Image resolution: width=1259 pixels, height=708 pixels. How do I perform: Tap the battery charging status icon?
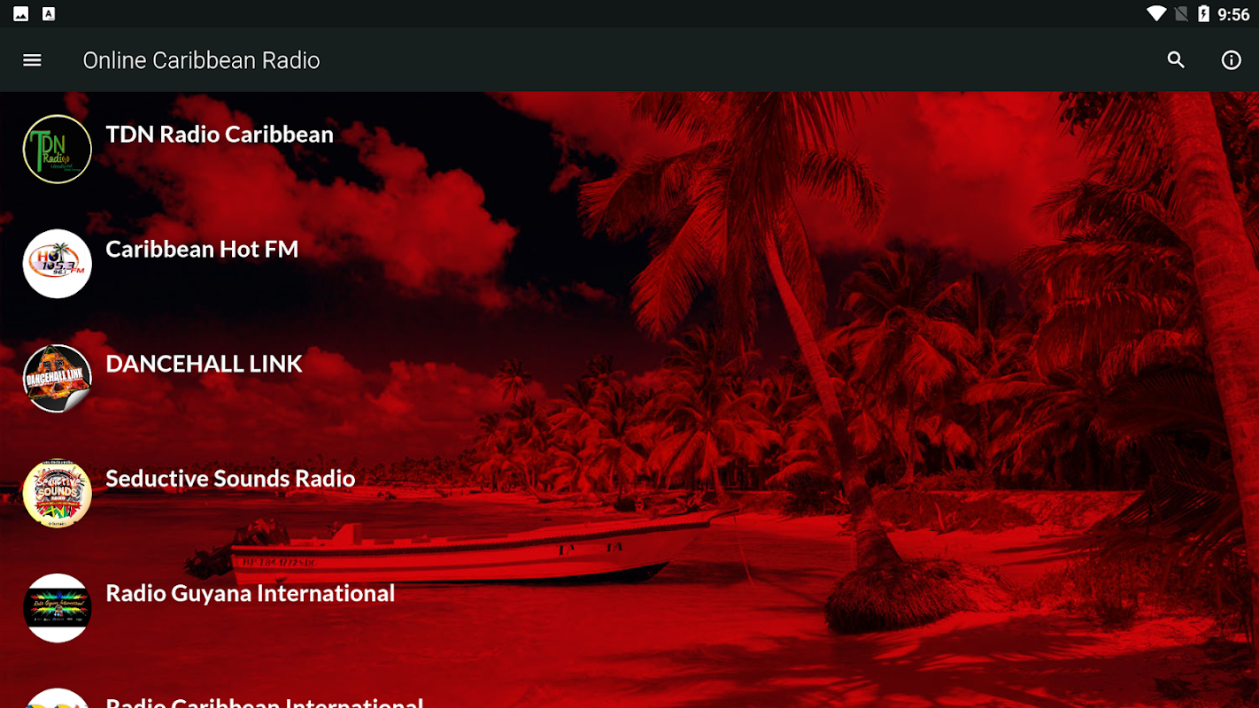point(1203,13)
